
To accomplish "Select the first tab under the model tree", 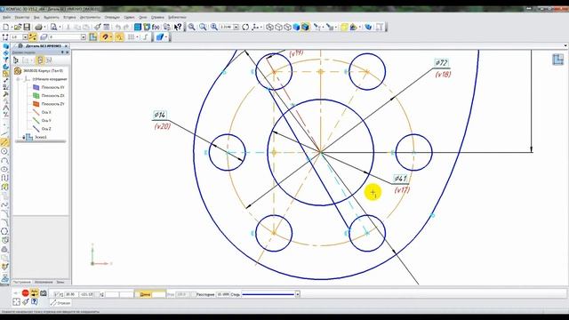I will tap(22, 282).
